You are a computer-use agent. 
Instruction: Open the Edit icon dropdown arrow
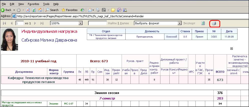pyautogui.click(x=108, y=10)
